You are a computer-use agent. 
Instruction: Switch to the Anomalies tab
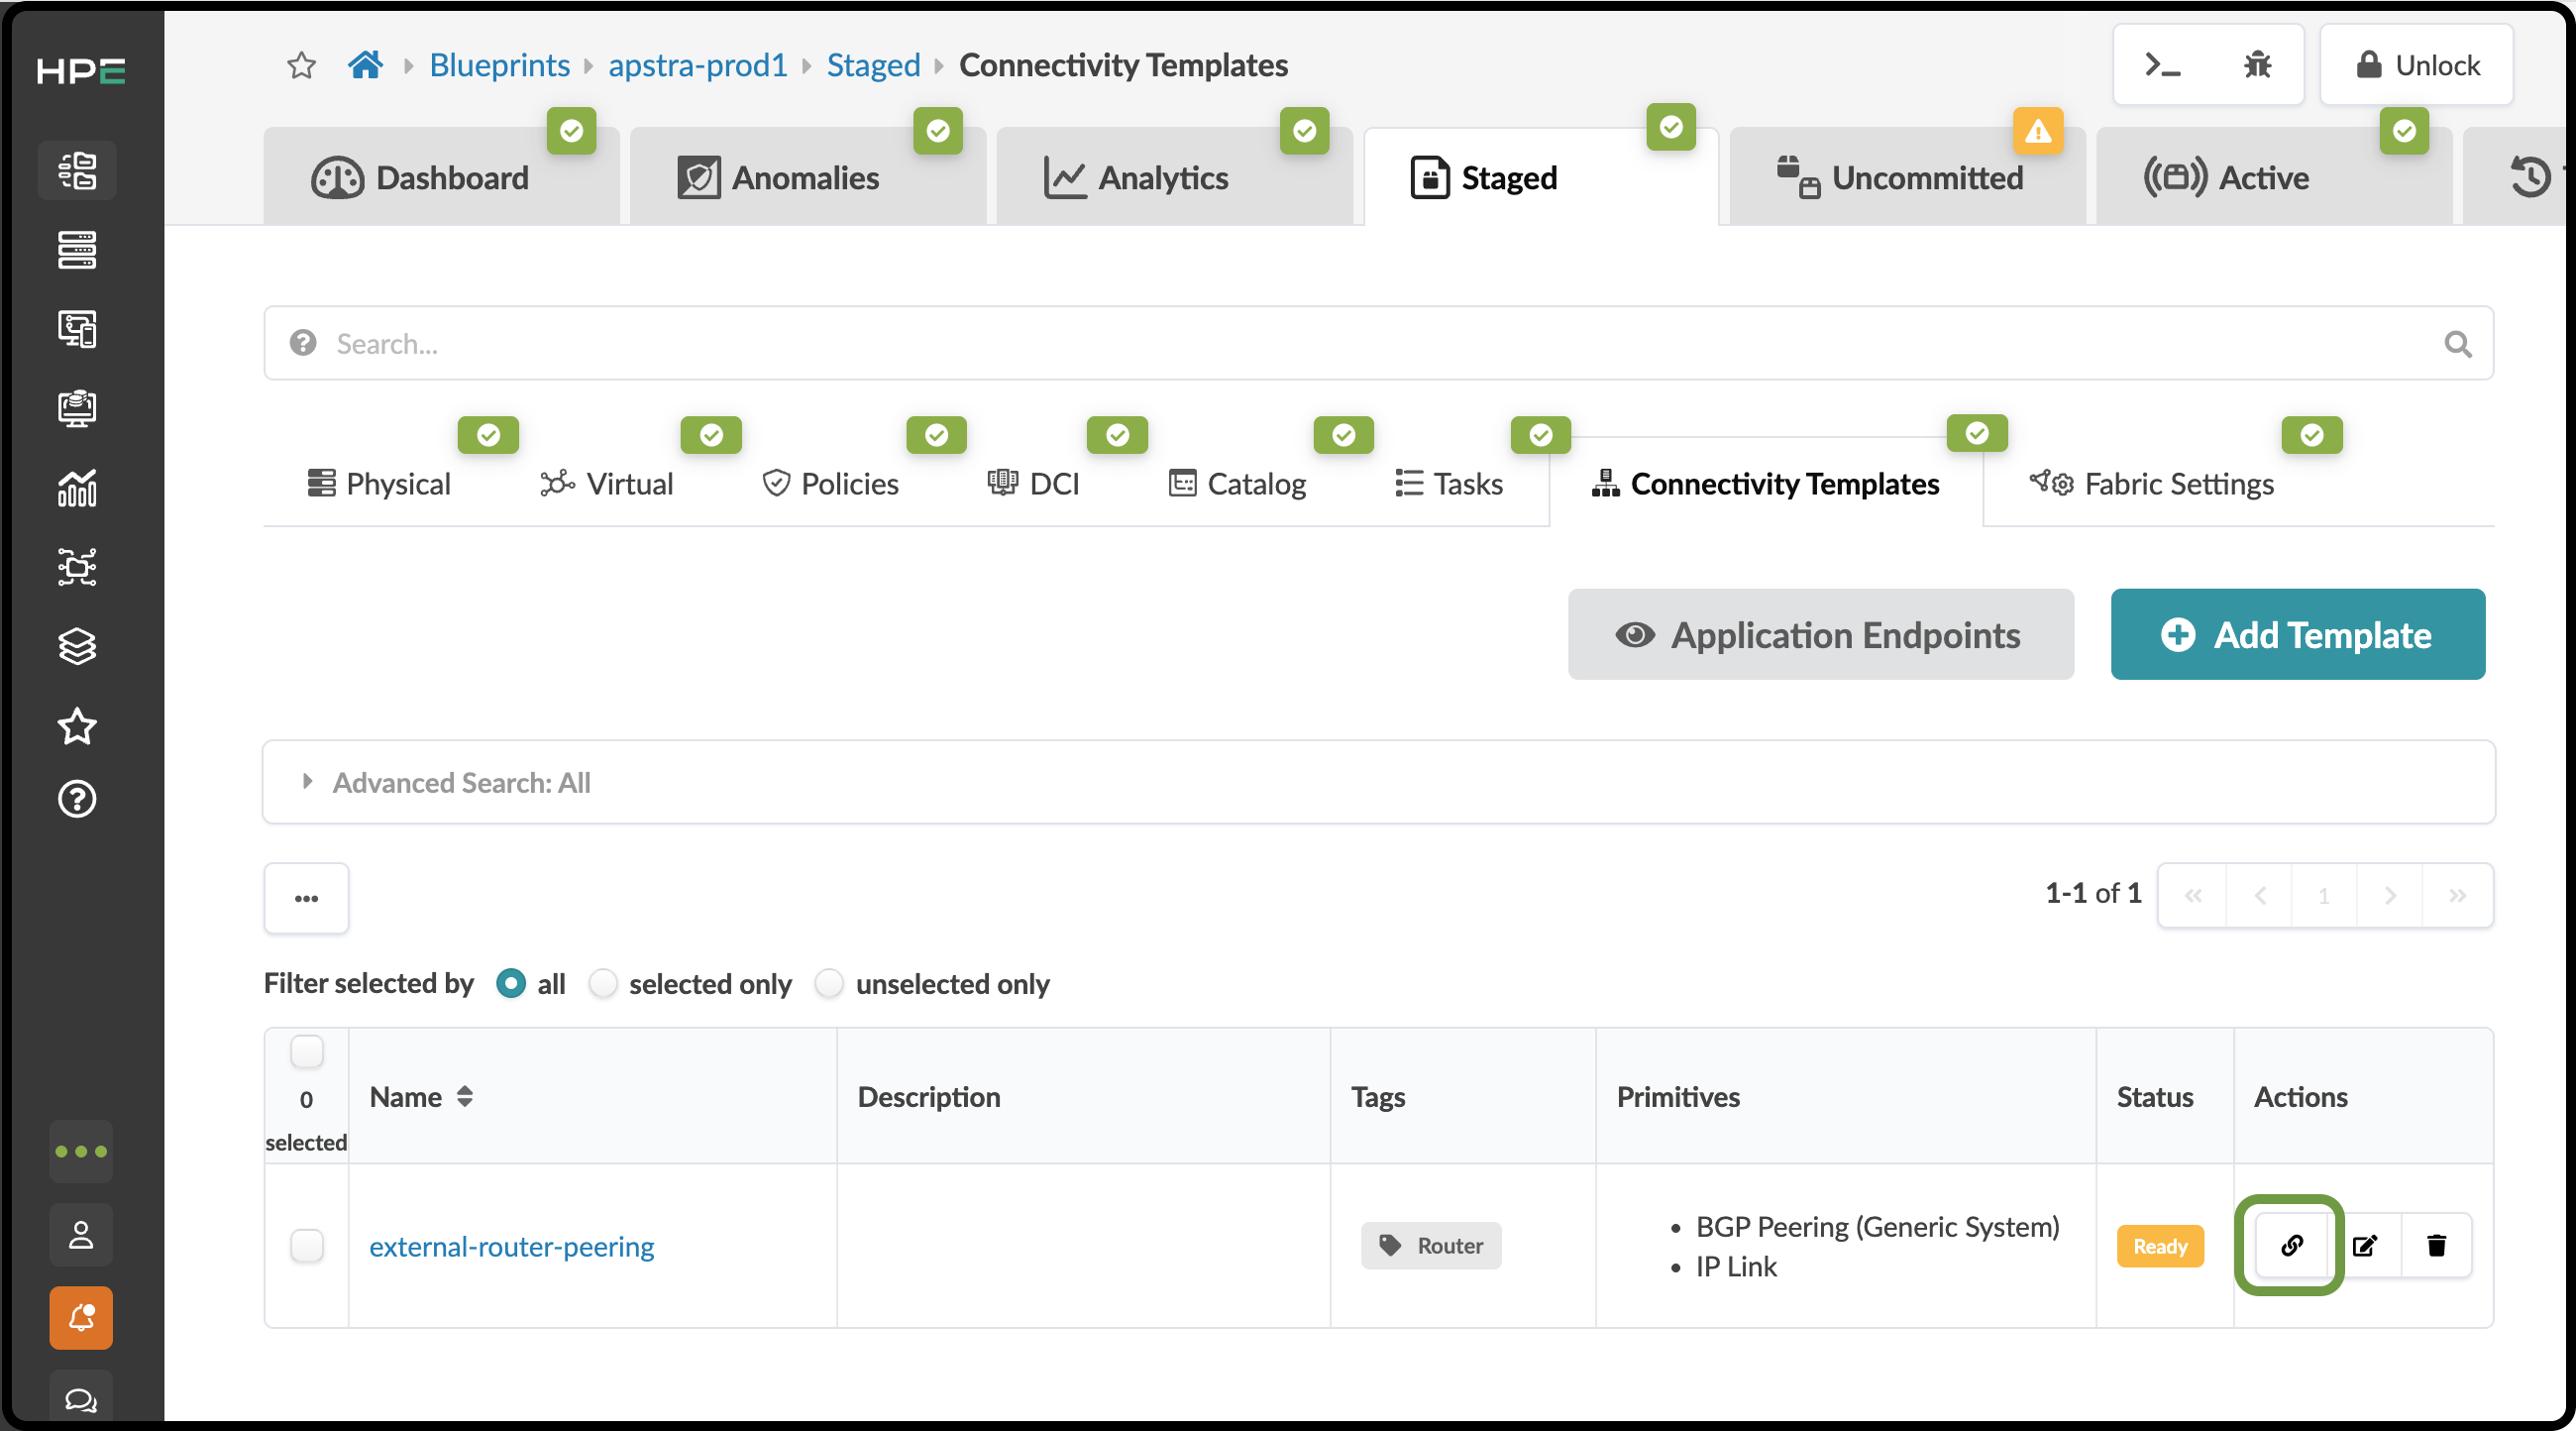(x=807, y=177)
